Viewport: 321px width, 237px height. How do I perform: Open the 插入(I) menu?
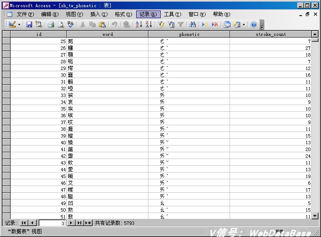click(x=99, y=14)
